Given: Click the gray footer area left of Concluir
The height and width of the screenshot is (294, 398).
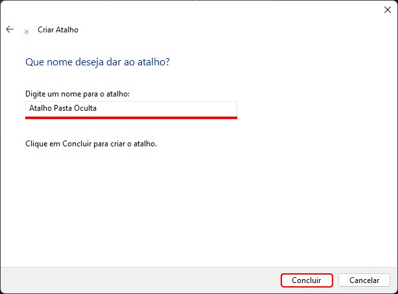Looking at the screenshot, I should point(130,280).
